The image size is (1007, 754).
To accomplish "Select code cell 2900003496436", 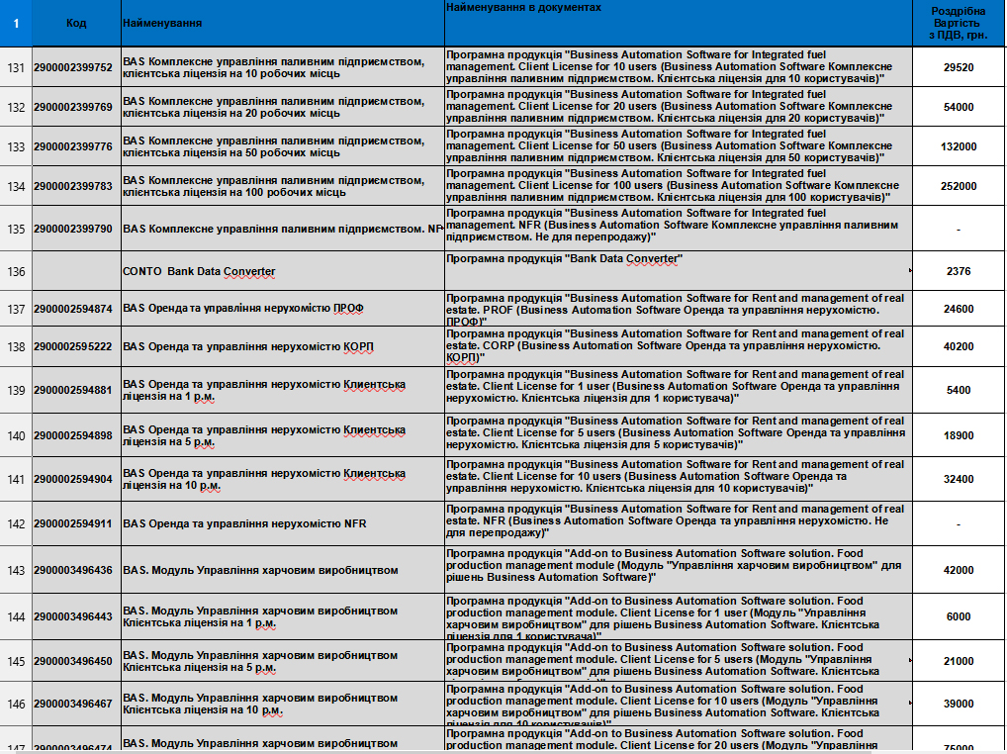I will pos(76,570).
